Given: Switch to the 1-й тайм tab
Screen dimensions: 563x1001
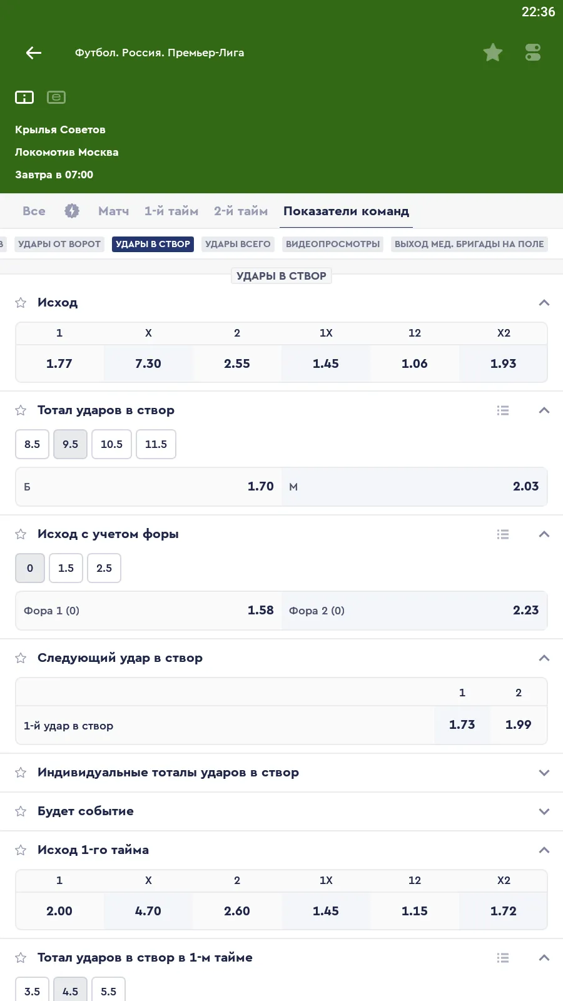Looking at the screenshot, I should 171,211.
